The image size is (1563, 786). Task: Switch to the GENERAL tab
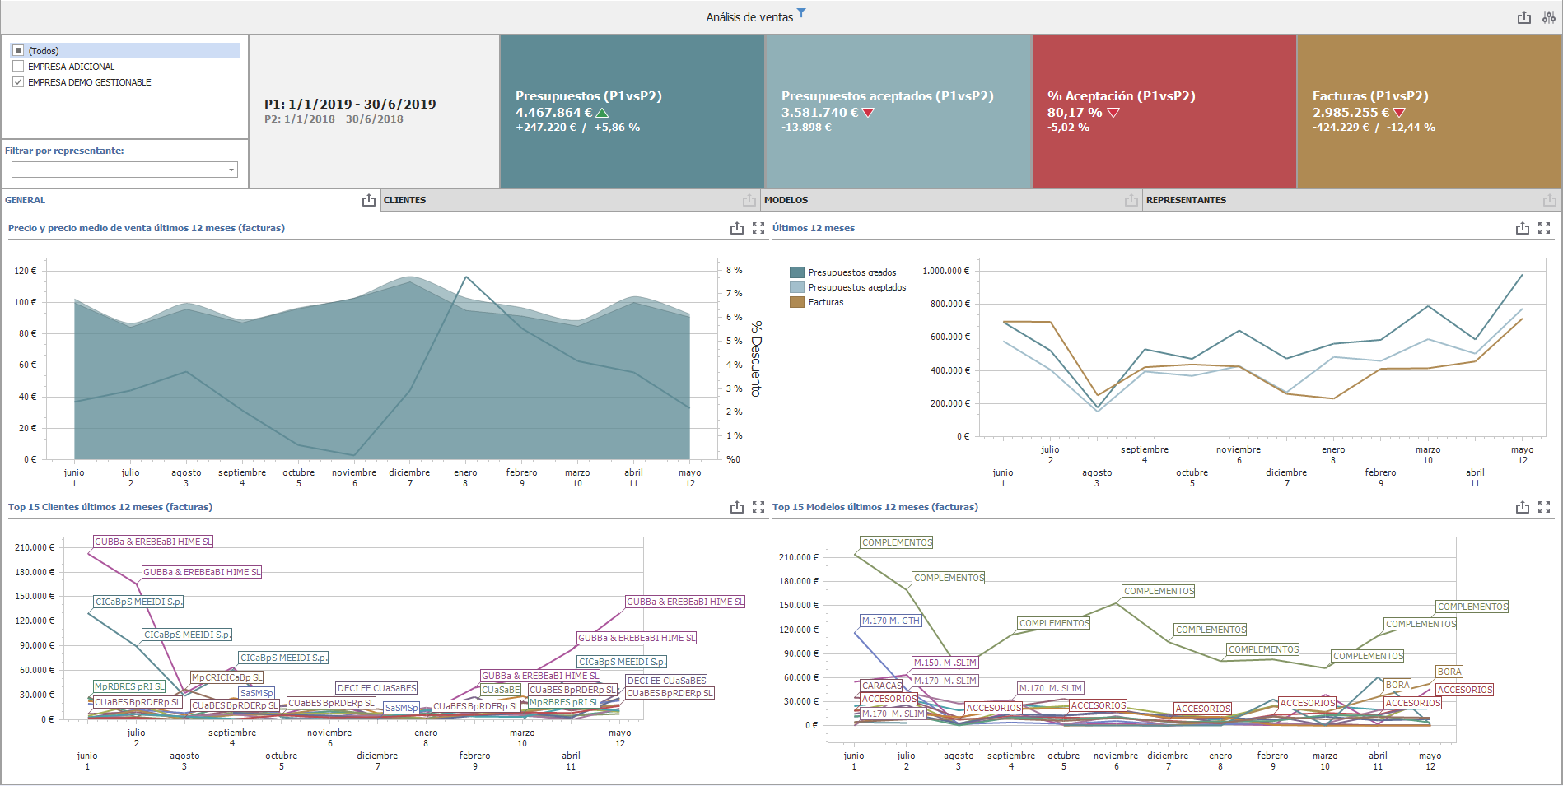[26, 200]
